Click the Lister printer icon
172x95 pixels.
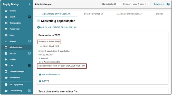point(6,35)
